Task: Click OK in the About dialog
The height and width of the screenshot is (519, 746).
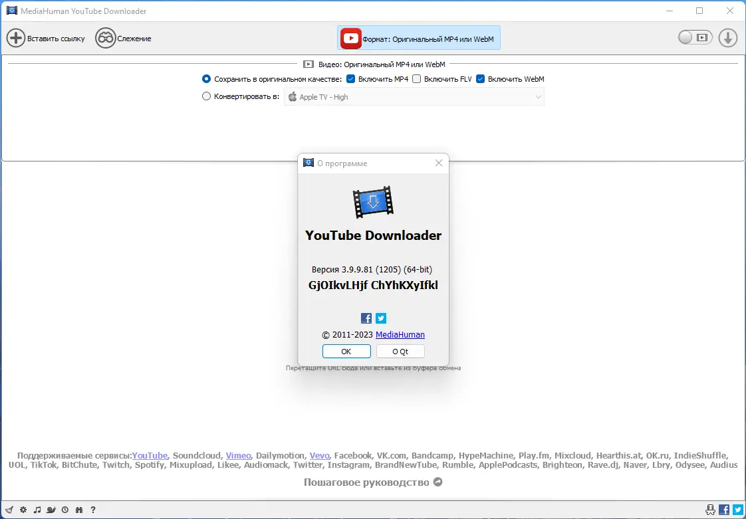Action: (346, 352)
